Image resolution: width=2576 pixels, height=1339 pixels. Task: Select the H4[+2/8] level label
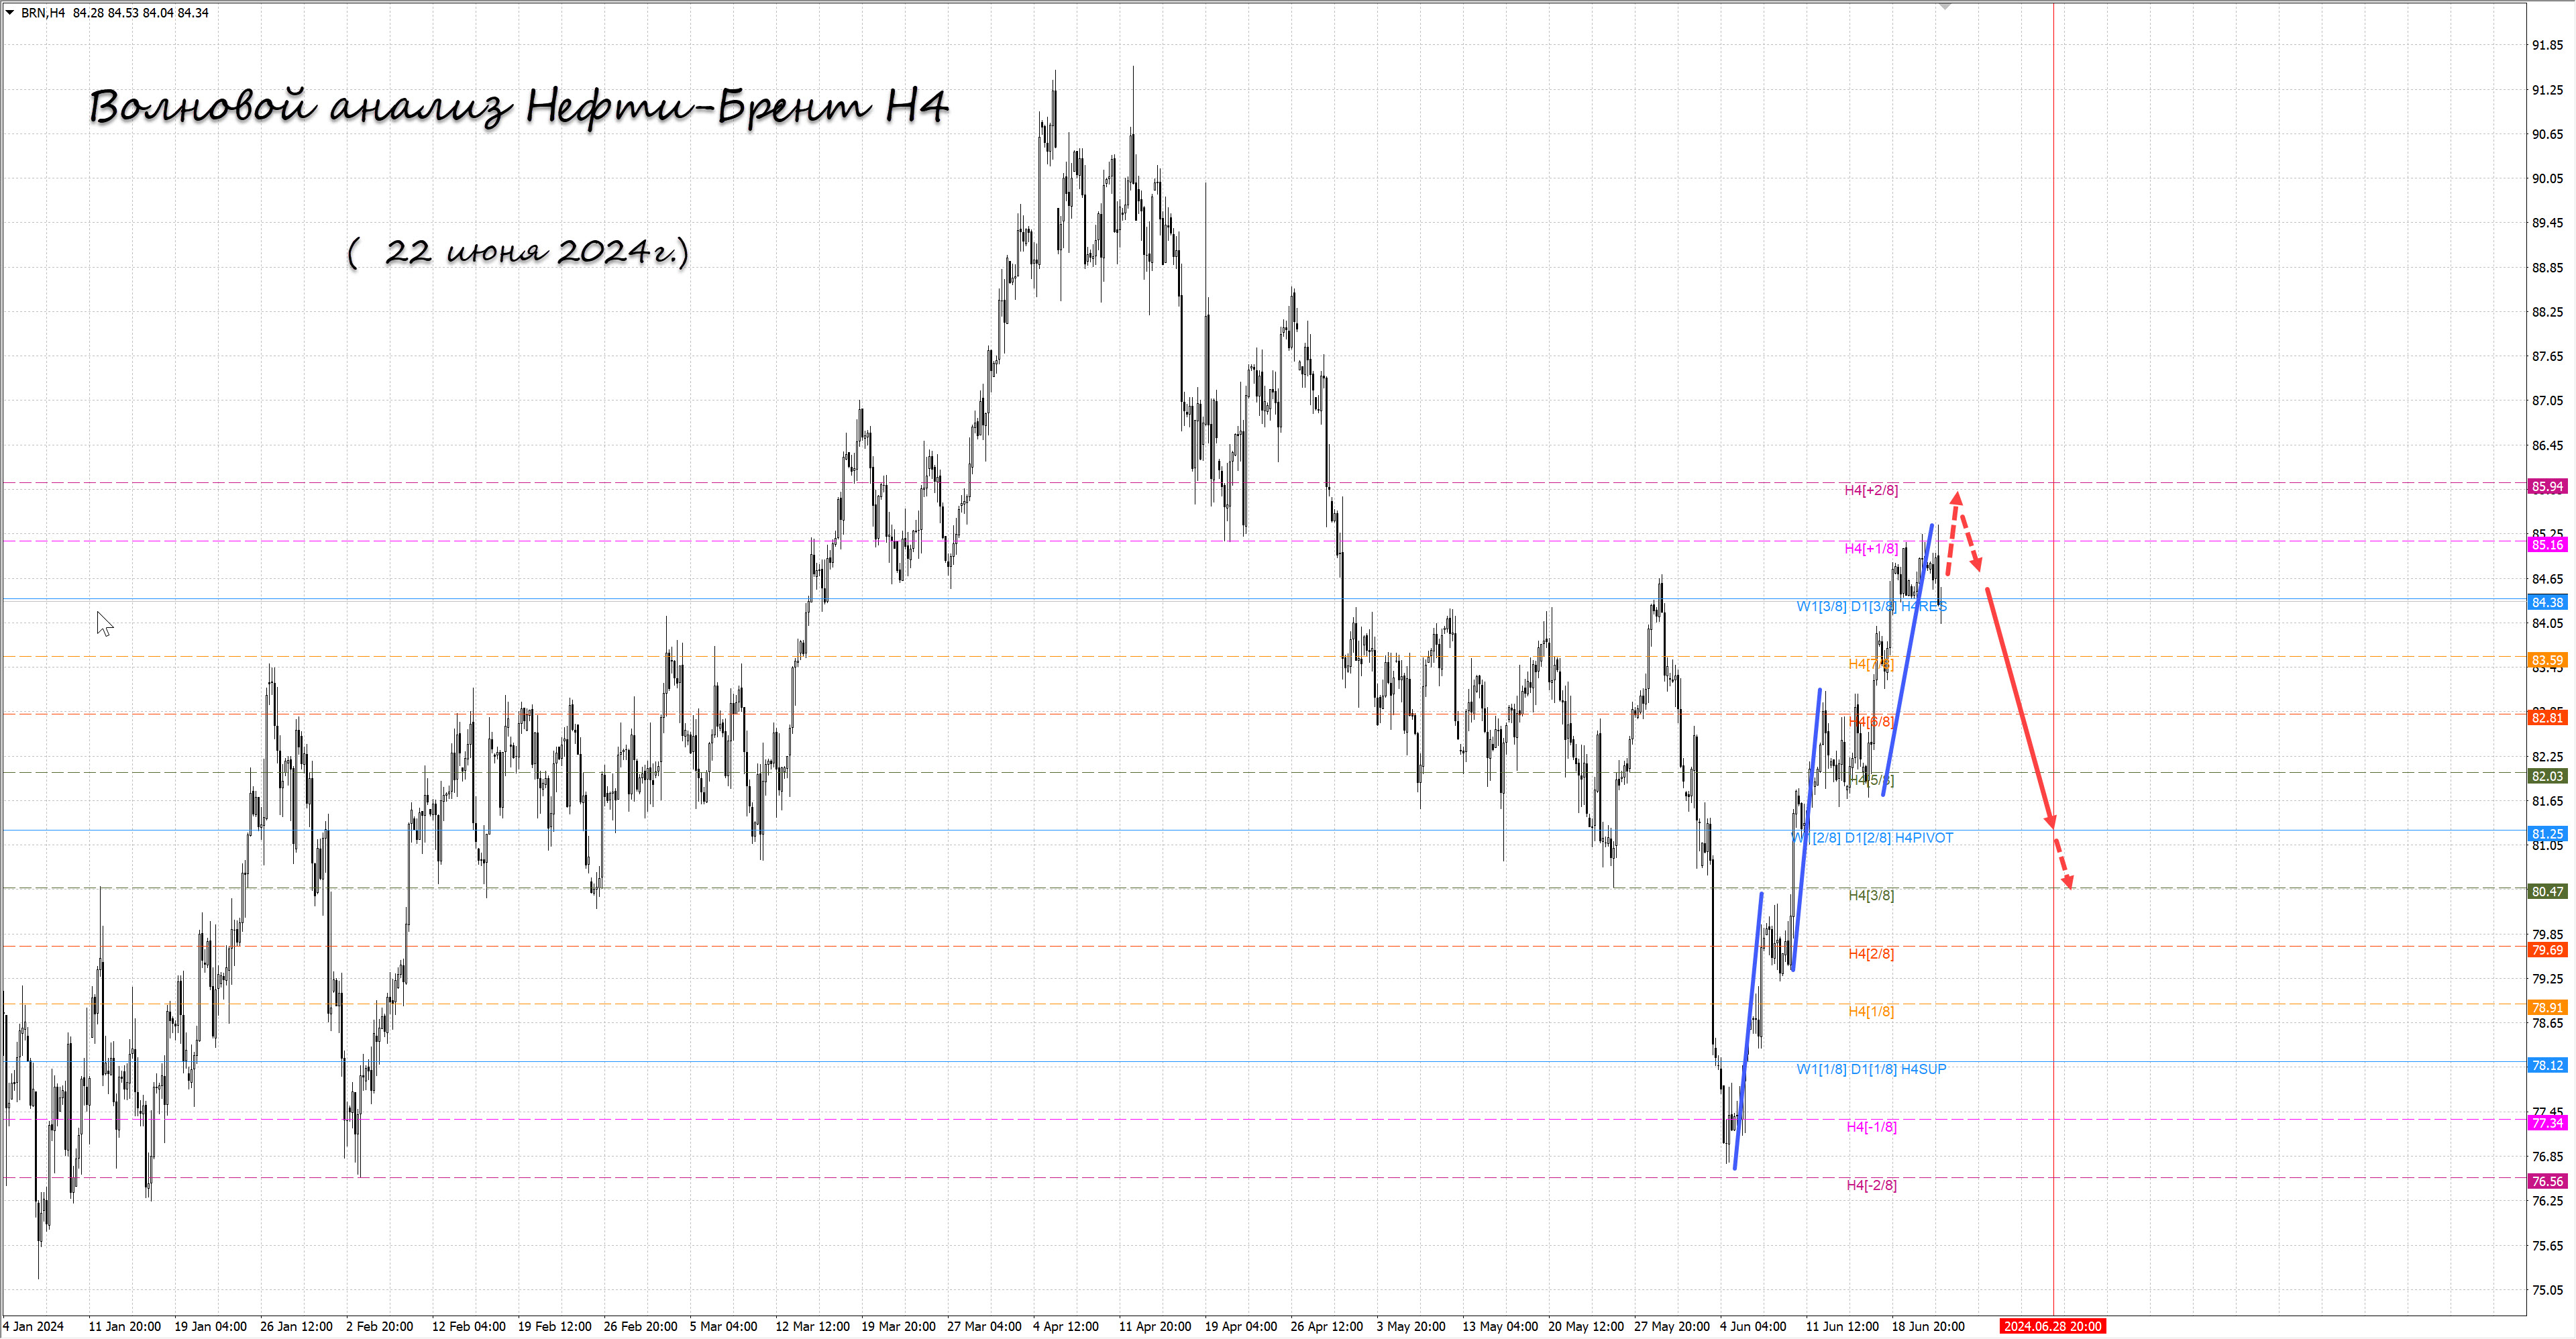(1870, 490)
